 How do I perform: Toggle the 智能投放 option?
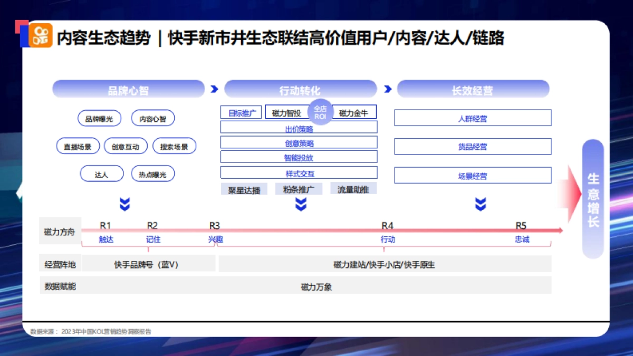click(x=299, y=157)
